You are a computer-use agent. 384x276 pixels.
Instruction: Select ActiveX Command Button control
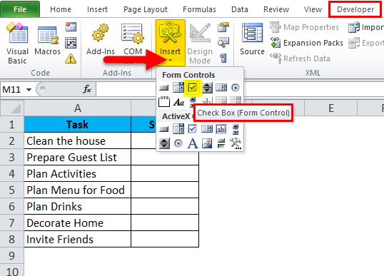click(164, 129)
